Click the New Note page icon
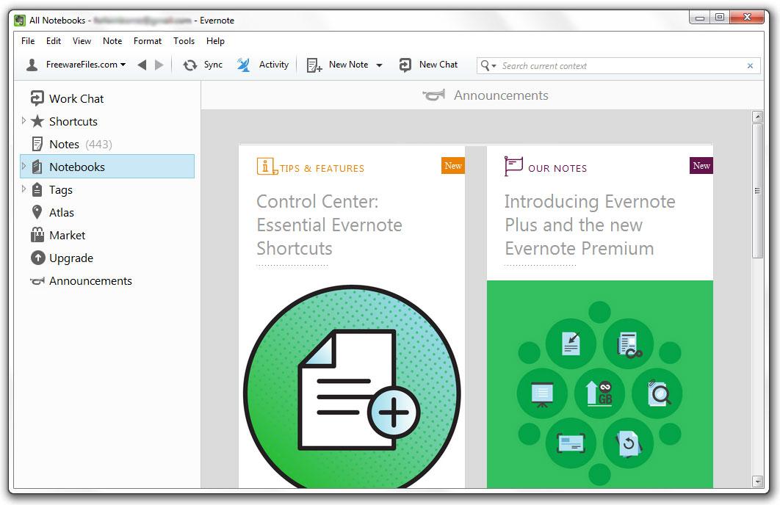The image size is (780, 505). click(314, 65)
